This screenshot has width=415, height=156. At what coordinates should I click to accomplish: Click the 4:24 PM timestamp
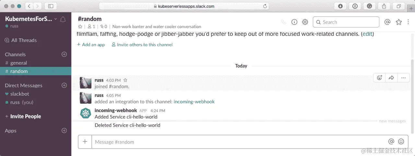tap(158, 110)
